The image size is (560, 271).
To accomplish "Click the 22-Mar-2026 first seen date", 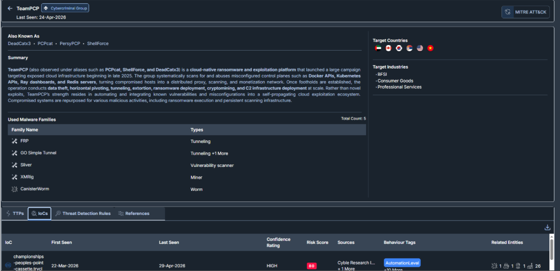I will click(65, 266).
